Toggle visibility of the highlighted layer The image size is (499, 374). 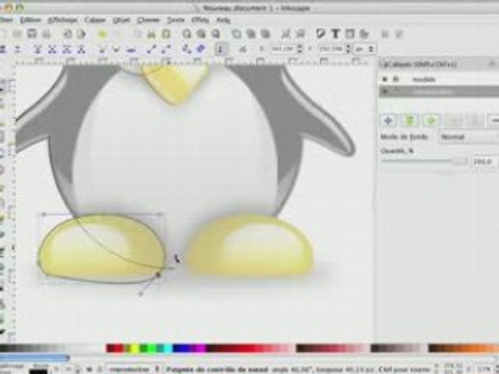pyautogui.click(x=385, y=92)
